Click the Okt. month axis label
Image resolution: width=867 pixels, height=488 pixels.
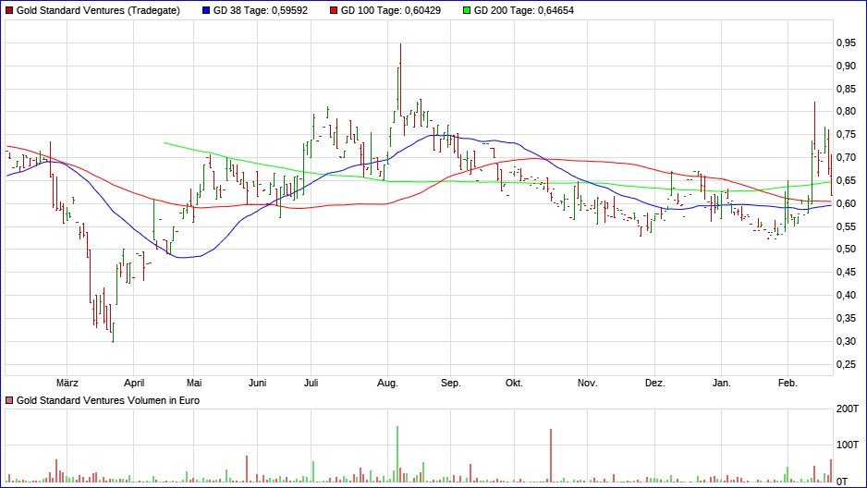(514, 383)
